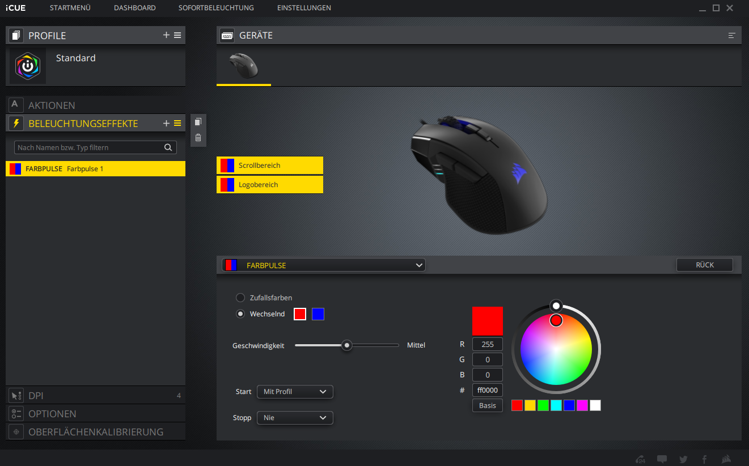Pick the cyan preset swatch
The width and height of the screenshot is (749, 466).
(x=556, y=405)
